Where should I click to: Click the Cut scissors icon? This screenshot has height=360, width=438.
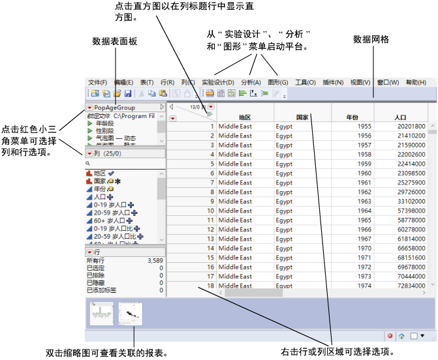coord(142,93)
